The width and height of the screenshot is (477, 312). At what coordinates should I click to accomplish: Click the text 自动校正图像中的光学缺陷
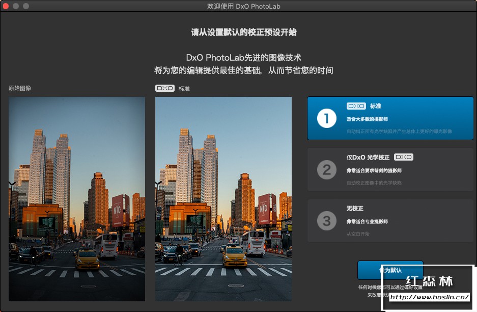point(374,183)
